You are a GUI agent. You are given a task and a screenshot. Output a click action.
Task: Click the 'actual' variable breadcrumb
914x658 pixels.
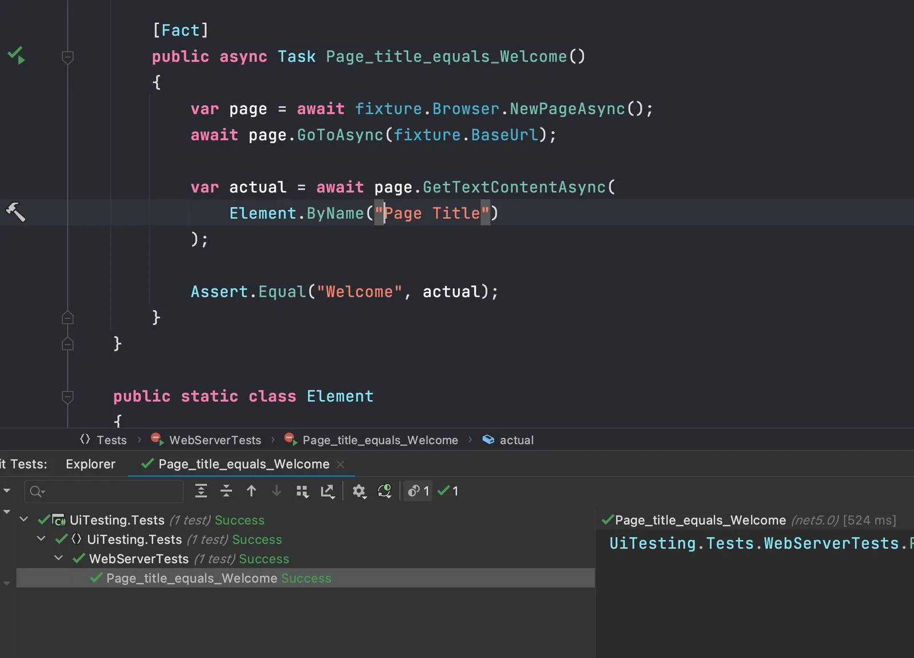(508, 440)
